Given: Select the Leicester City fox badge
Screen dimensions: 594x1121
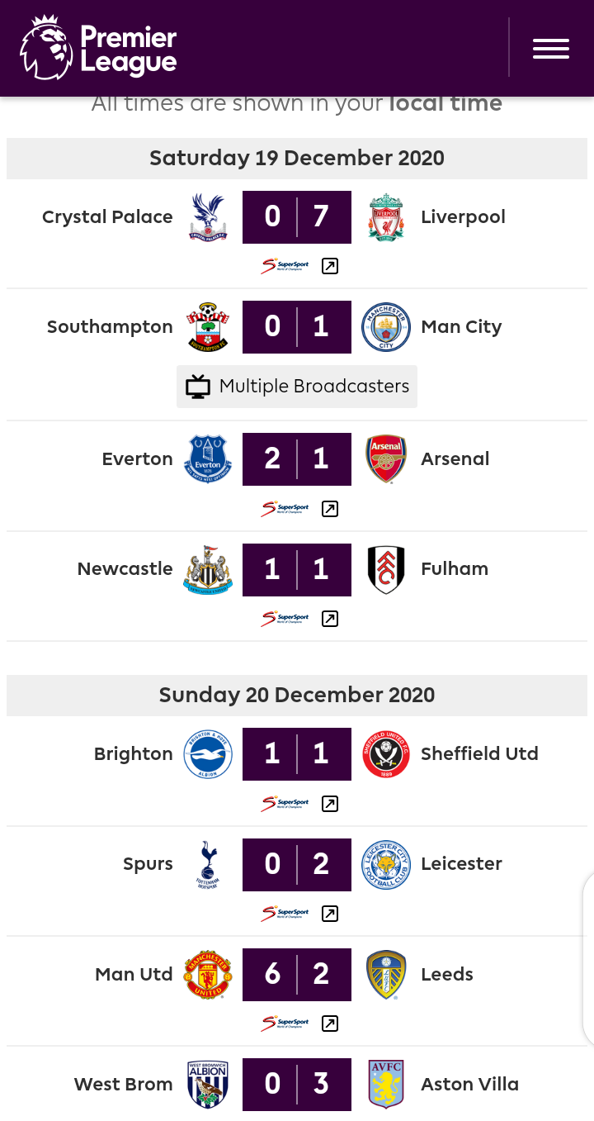Looking at the screenshot, I should (386, 864).
